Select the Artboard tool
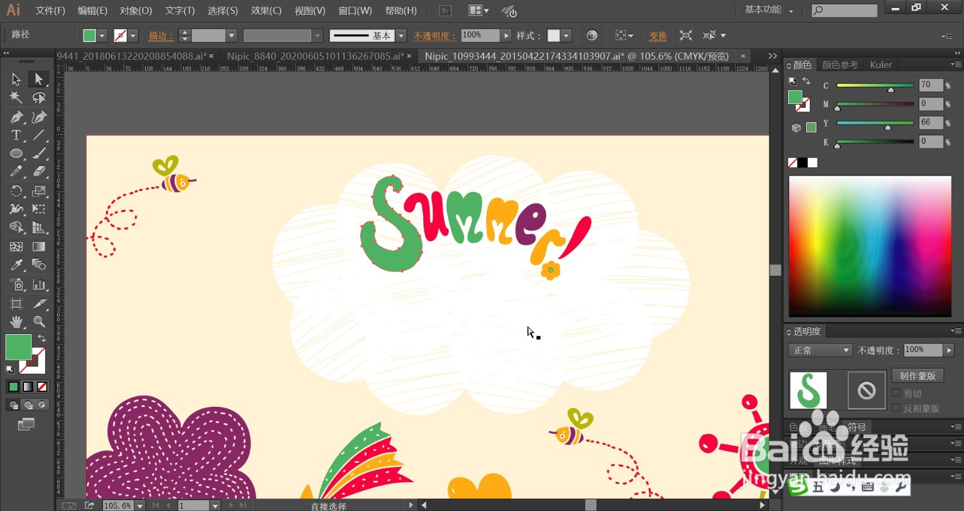This screenshot has width=964, height=511. (16, 303)
